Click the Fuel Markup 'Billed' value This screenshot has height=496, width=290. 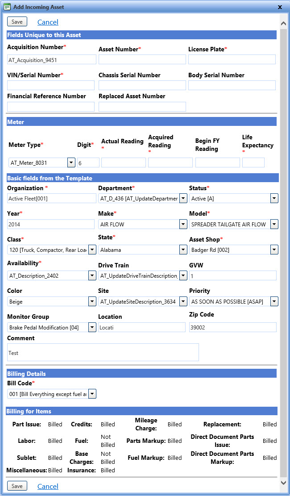coord(174,458)
